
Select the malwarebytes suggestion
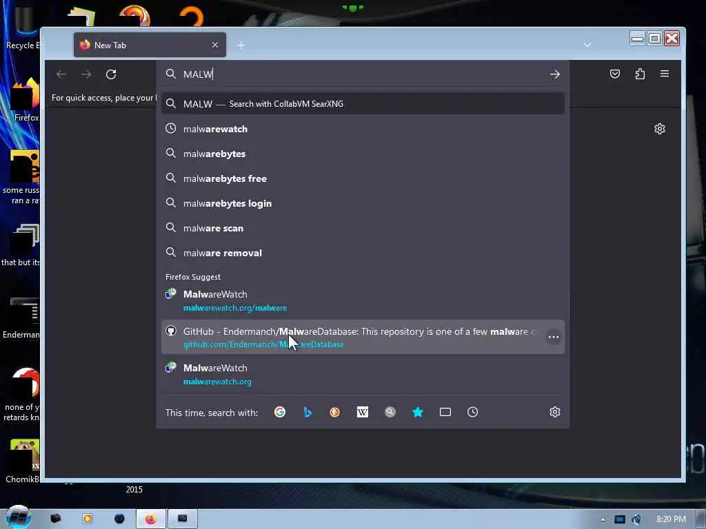[x=363, y=154]
